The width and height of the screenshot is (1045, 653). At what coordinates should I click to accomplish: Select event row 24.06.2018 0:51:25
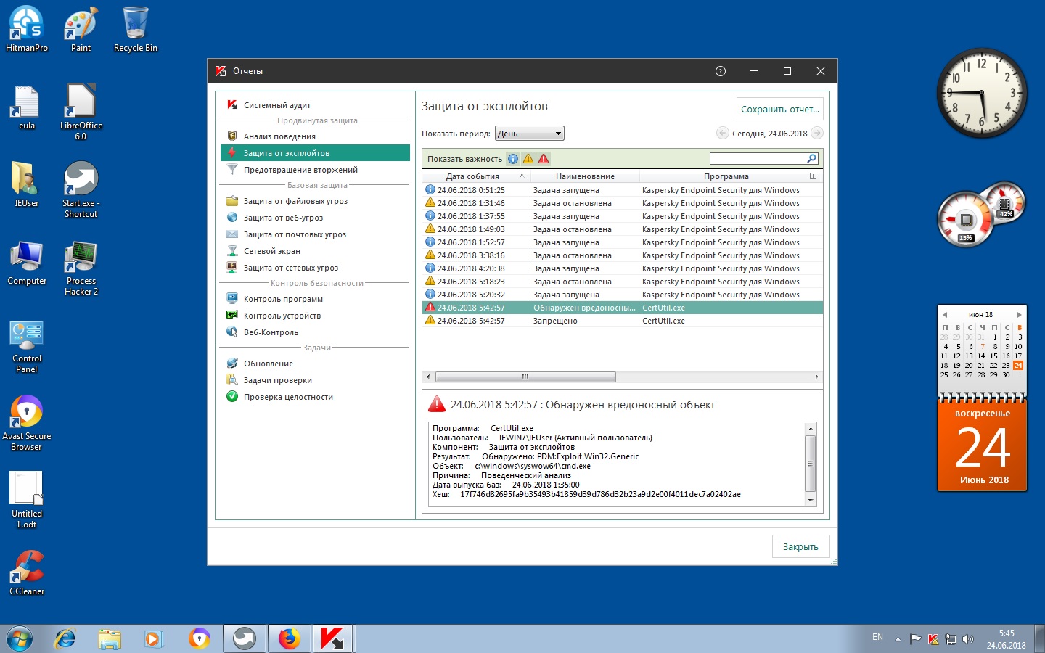(x=623, y=190)
